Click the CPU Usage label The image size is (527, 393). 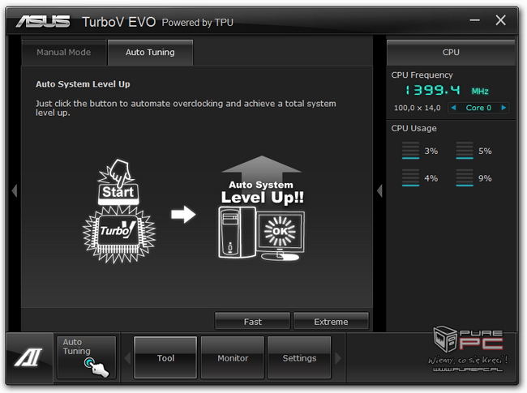(413, 128)
